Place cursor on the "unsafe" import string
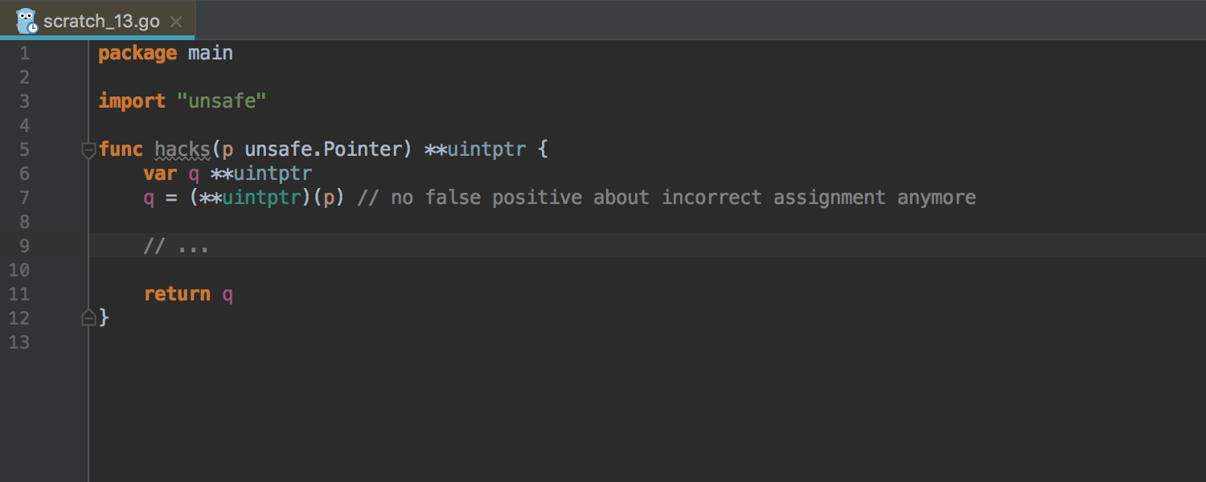The height and width of the screenshot is (482, 1206). pyautogui.click(x=222, y=101)
